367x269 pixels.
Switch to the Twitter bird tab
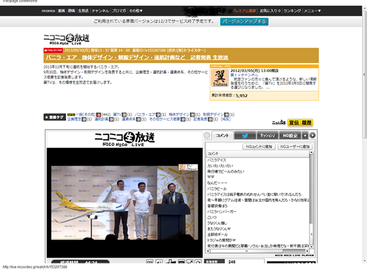tap(245, 136)
